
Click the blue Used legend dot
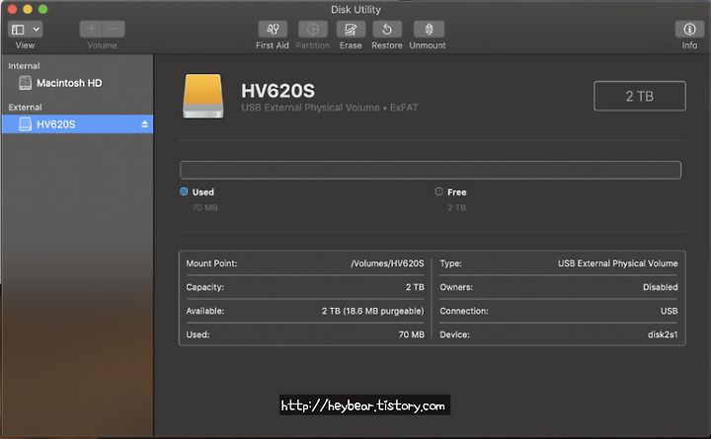(x=184, y=191)
